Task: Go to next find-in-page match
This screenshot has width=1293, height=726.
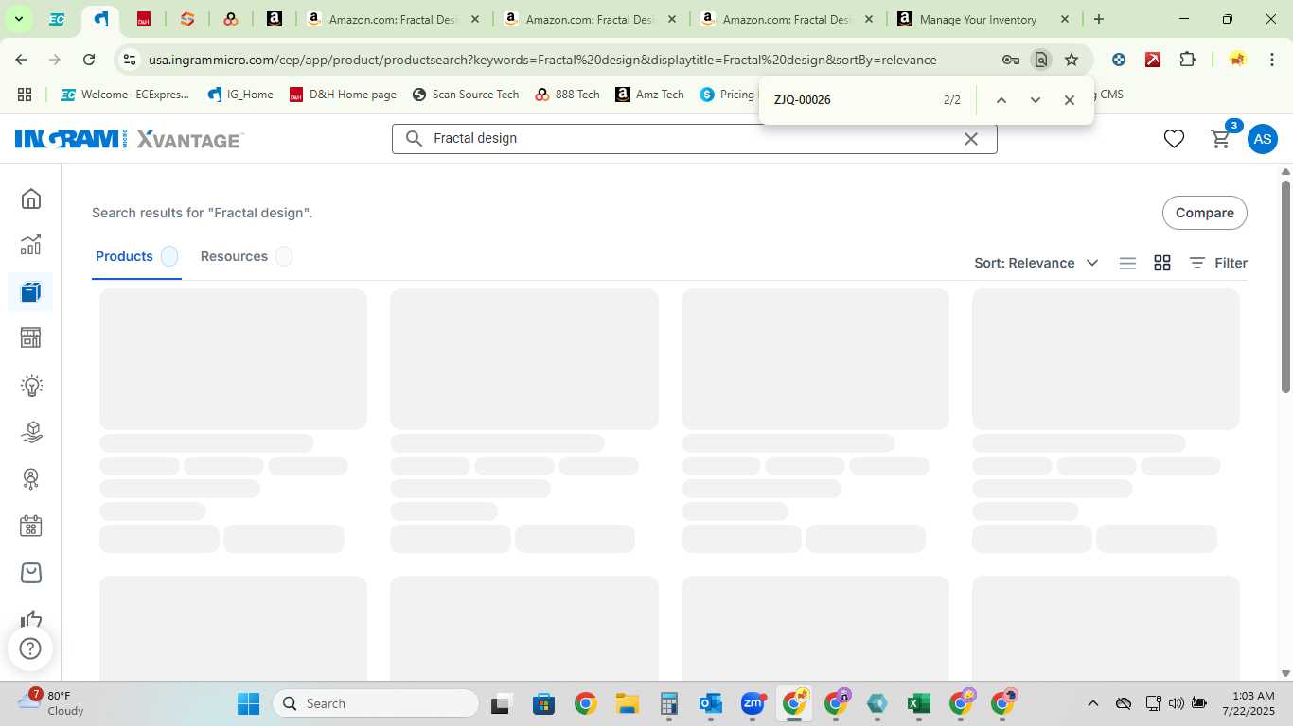Action: click(1035, 100)
